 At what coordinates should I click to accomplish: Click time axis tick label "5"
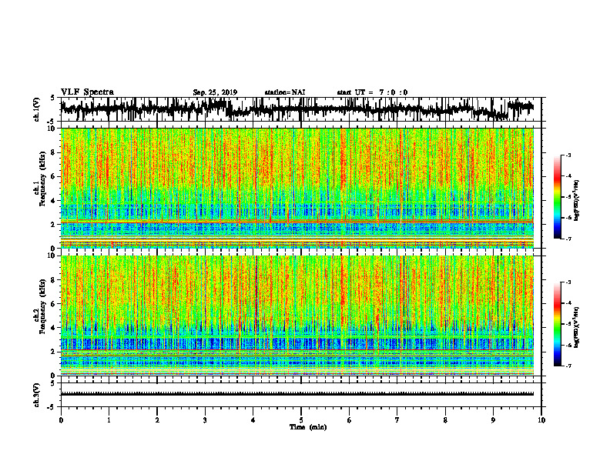(301, 420)
